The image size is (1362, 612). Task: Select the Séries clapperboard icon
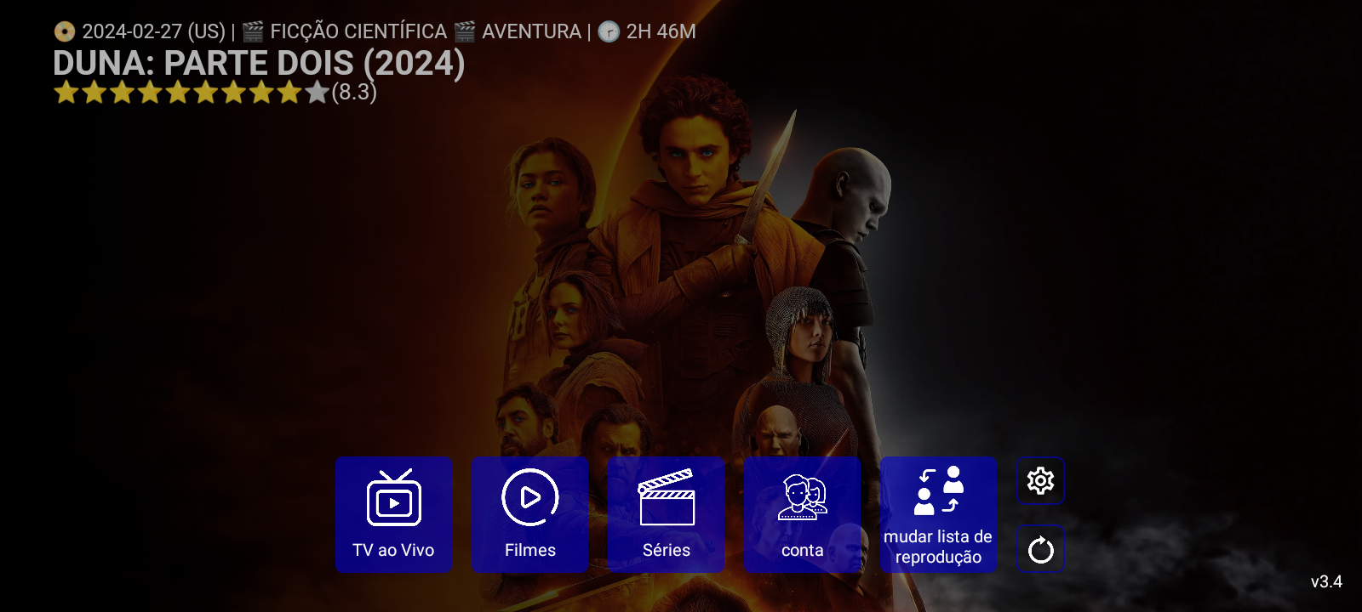coord(667,498)
